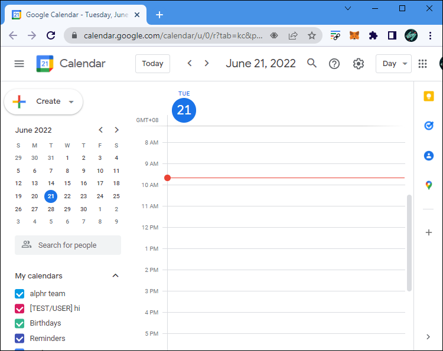Show previous month in mini calendar
The image size is (443, 351).
pos(100,130)
